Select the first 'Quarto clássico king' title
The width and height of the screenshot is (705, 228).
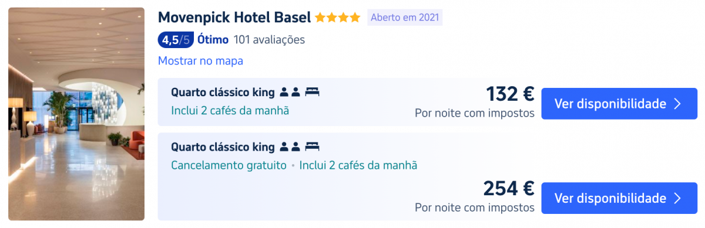(223, 92)
